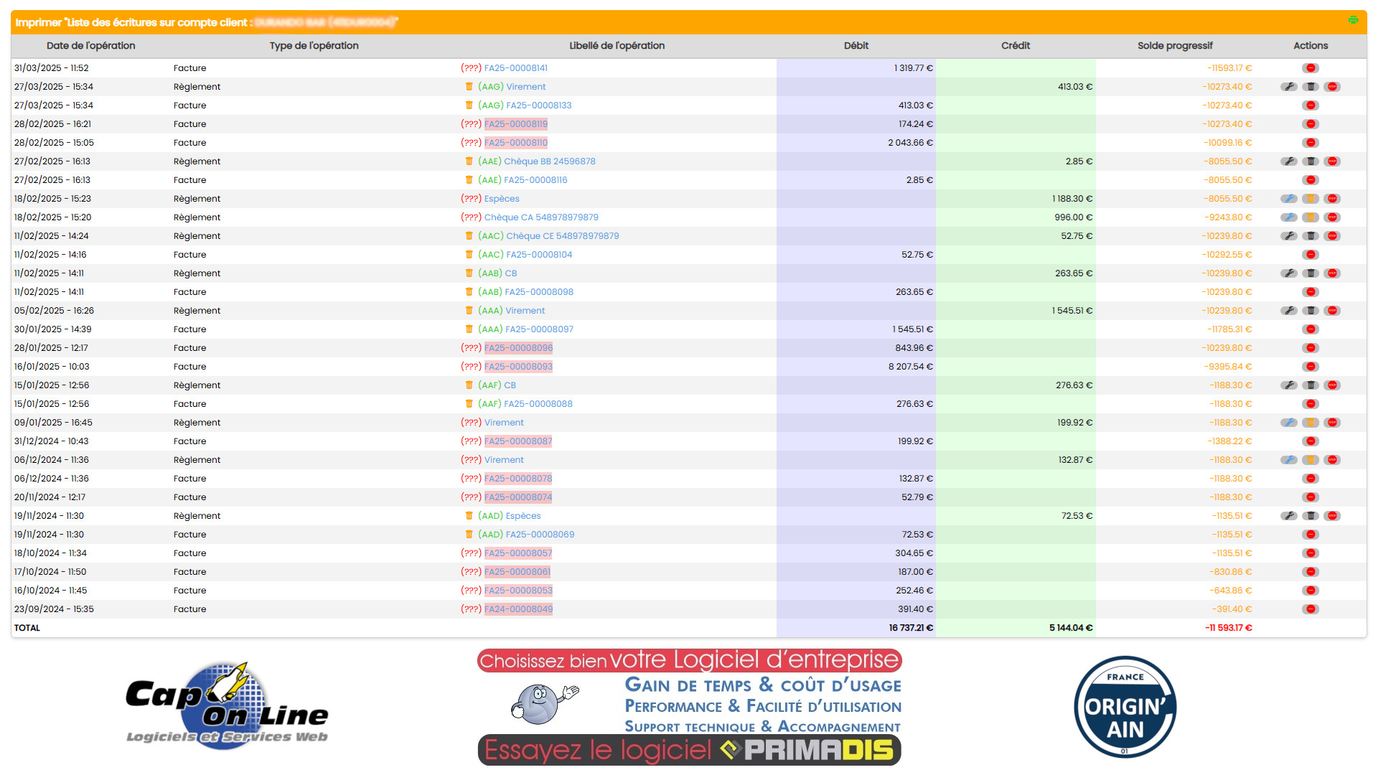Click the date 23/09/2024 - 15:35

[54, 609]
